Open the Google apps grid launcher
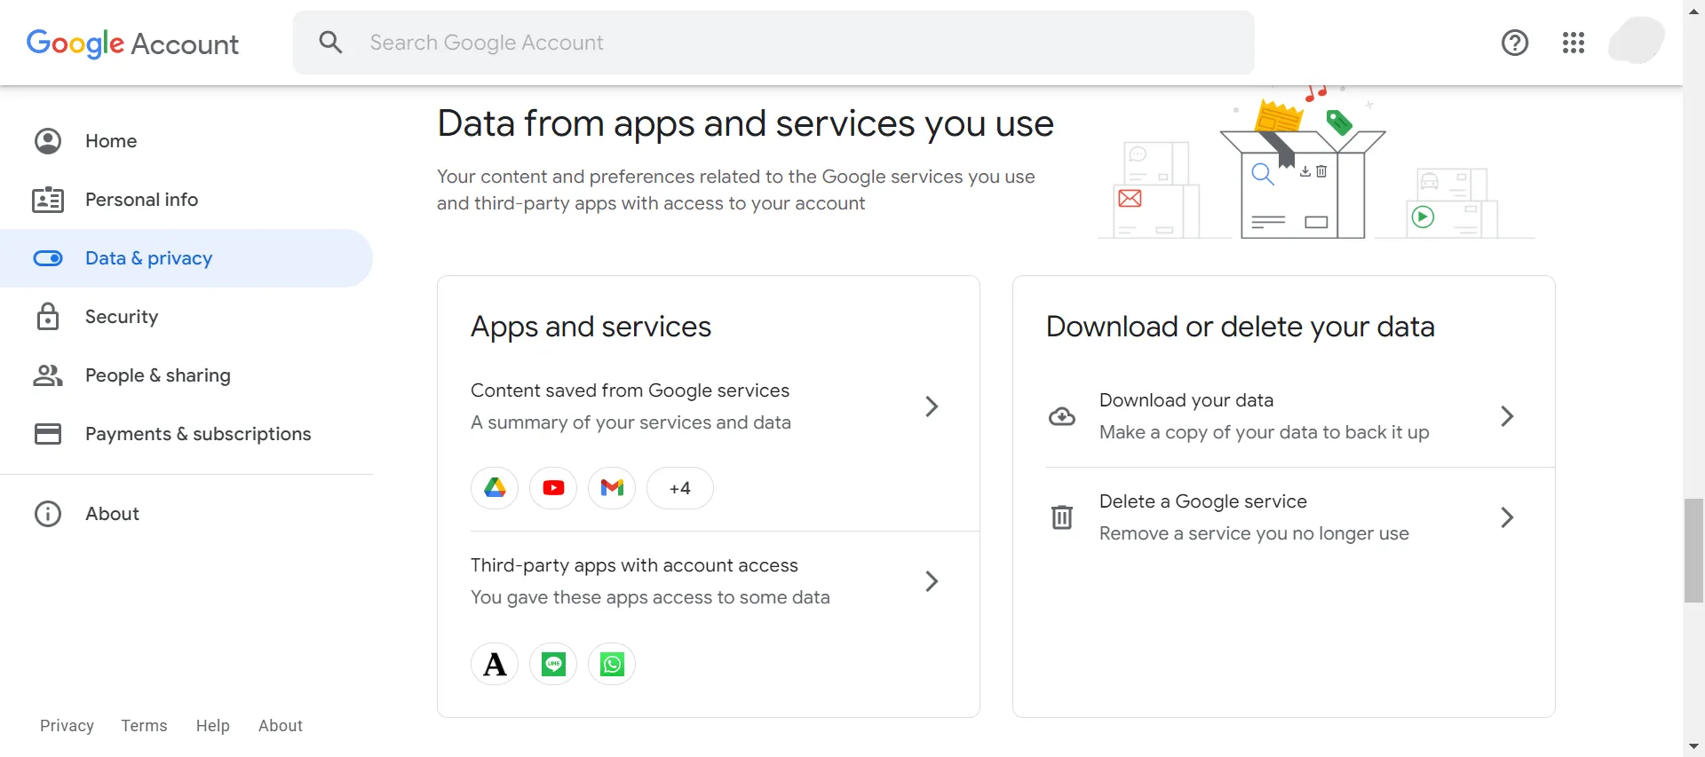Screen dimensions: 1705x757 point(1573,43)
